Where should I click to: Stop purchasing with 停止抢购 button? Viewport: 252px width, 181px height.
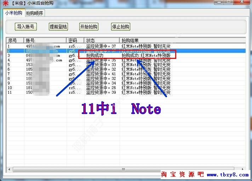click(121, 27)
